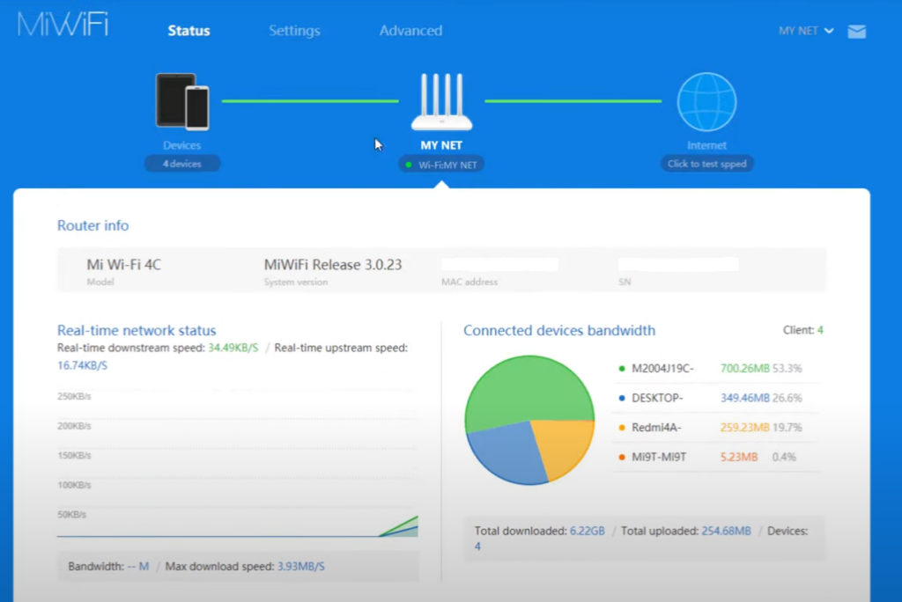Click the 6.22GB total downloaded value
Screen dimensions: 902x602
coord(588,532)
